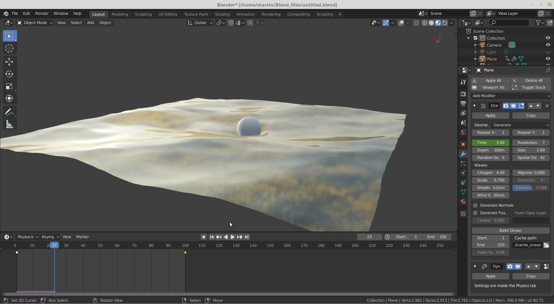Open the Render menu
554x304 pixels.
coord(42,13)
